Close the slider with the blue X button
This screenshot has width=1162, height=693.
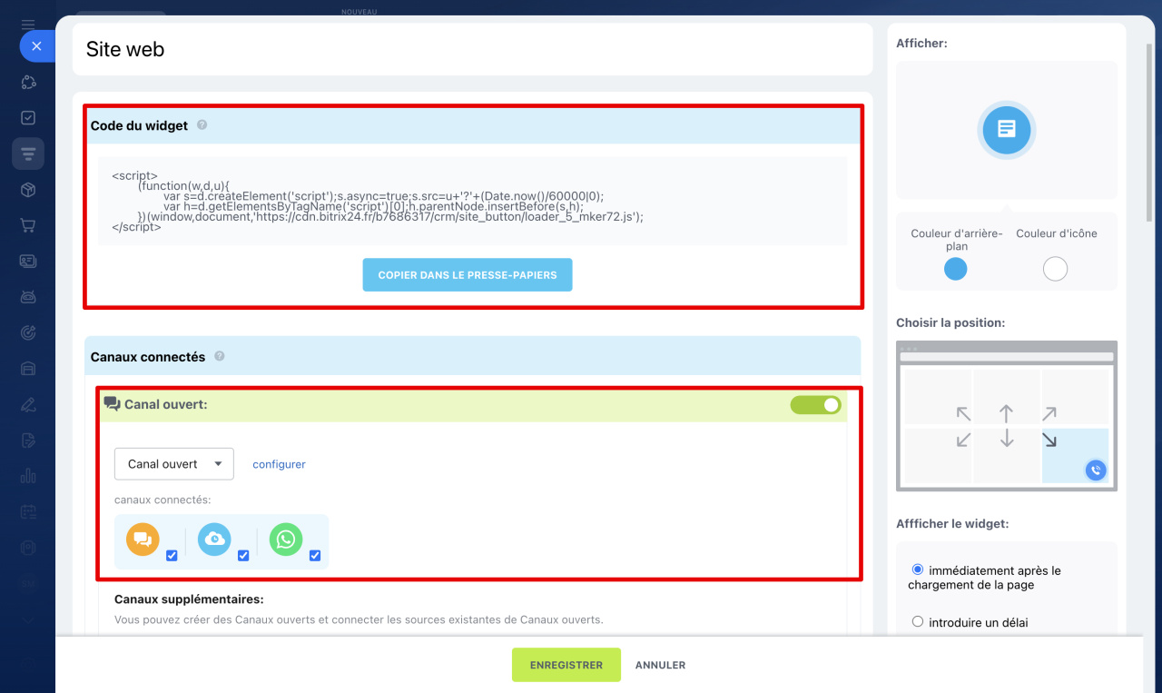click(x=36, y=46)
